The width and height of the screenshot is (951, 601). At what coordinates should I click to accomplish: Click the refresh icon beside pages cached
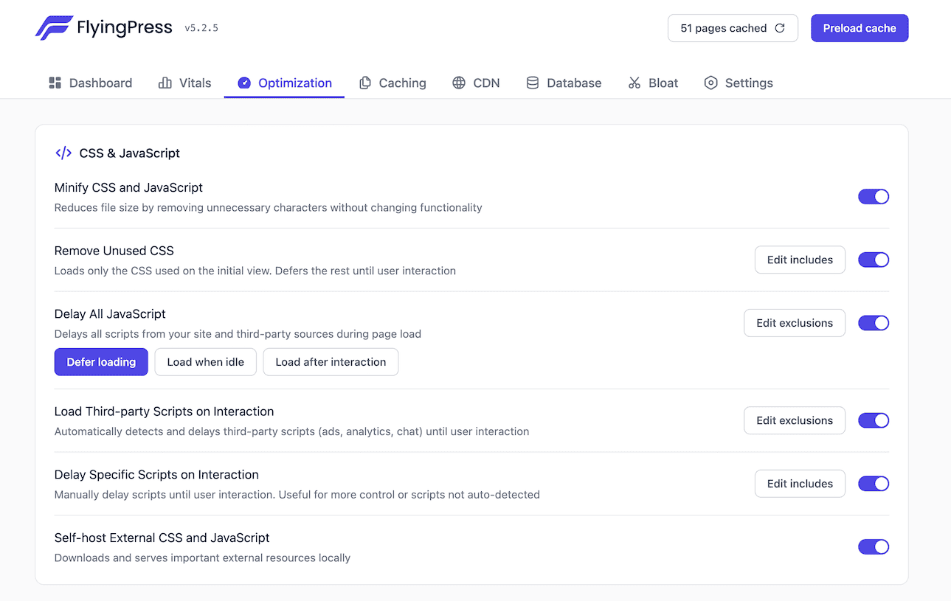(780, 27)
